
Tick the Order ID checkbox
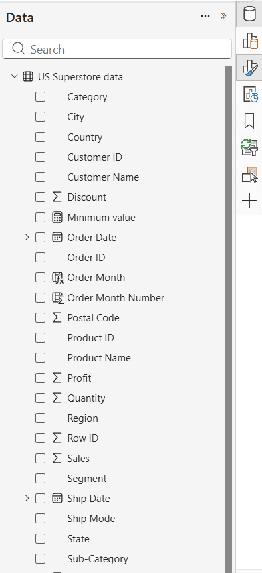pos(41,258)
